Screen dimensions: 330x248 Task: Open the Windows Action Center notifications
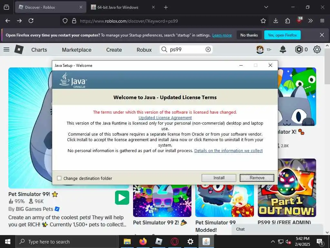[320, 242]
